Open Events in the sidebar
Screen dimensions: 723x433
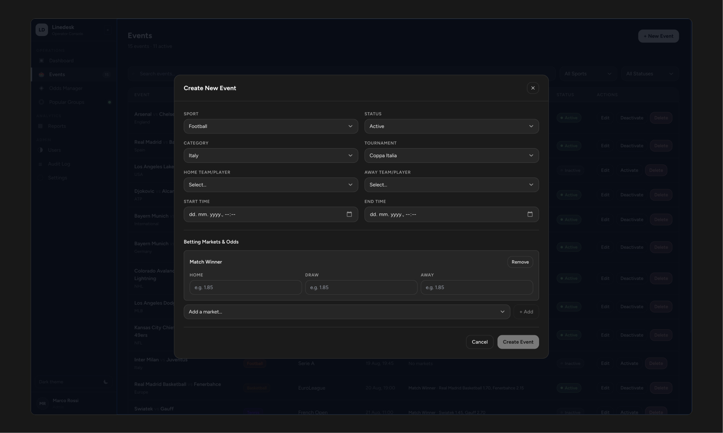tap(74, 74)
